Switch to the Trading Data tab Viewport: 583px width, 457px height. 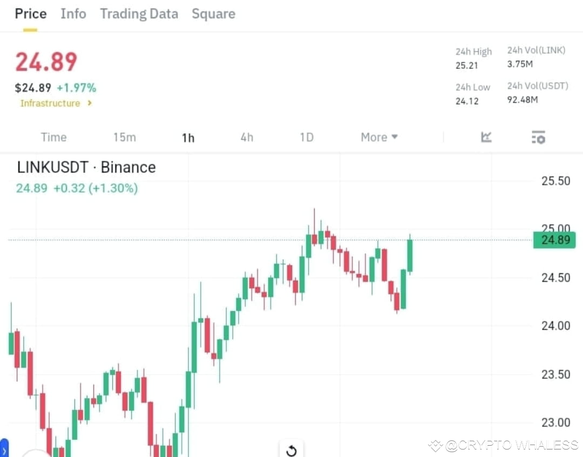click(139, 14)
